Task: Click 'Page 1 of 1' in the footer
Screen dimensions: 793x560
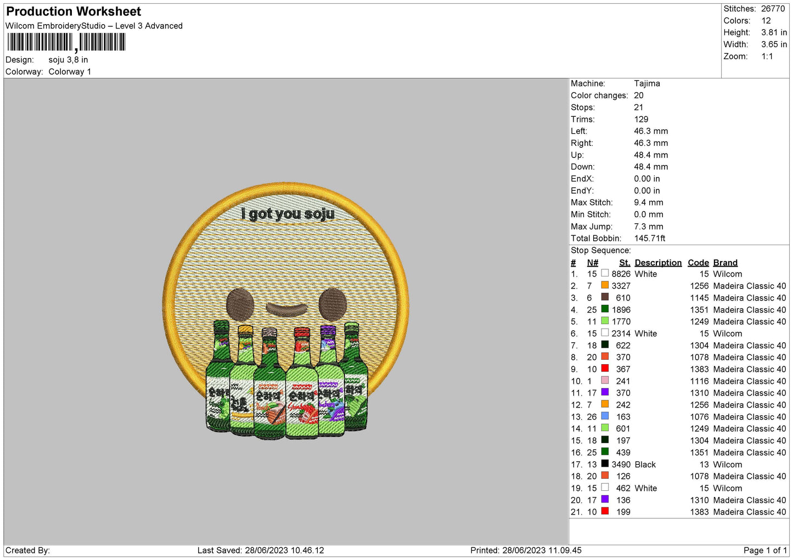Action: tap(765, 550)
